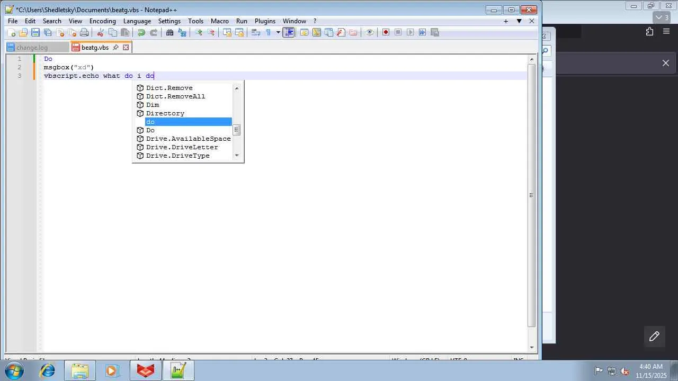Open the browser hamburger menu in the background window

point(666,32)
